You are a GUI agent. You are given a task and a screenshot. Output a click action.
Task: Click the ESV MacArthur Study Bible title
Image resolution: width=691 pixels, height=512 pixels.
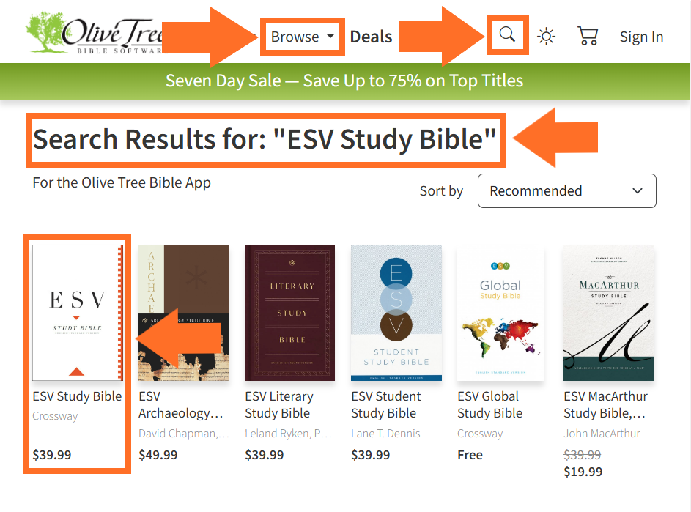(x=605, y=404)
